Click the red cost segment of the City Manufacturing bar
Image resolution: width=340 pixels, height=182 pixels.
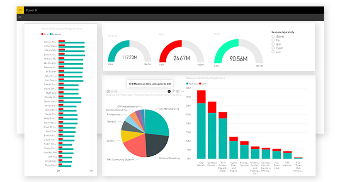click(x=201, y=97)
